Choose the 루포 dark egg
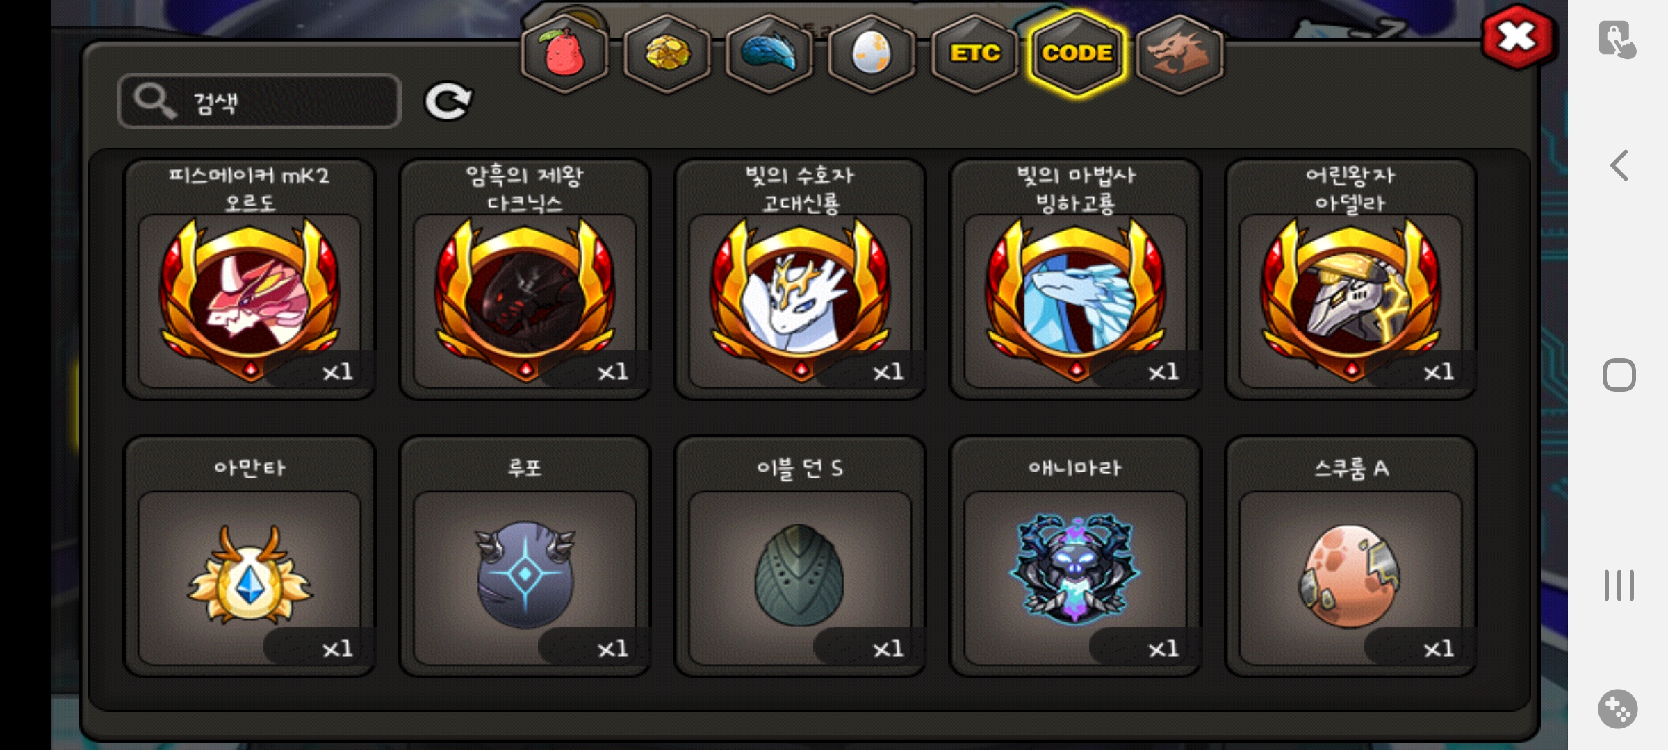Screen dimensions: 1668x750 tap(525, 556)
